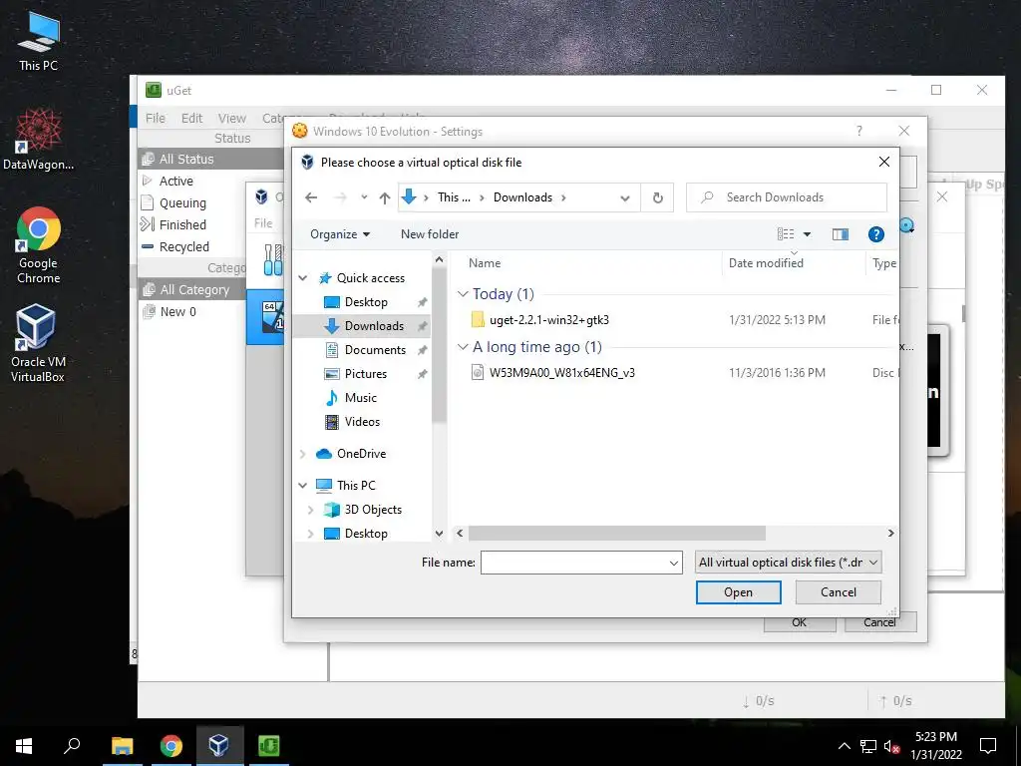Collapse the This PC tree node
This screenshot has width=1021, height=766.
(x=303, y=486)
